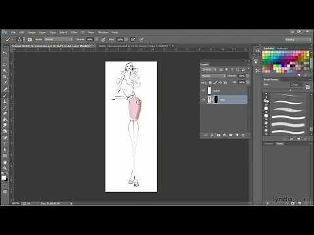
Task: Open the Flow slider arrow
Action: tap(126, 39)
